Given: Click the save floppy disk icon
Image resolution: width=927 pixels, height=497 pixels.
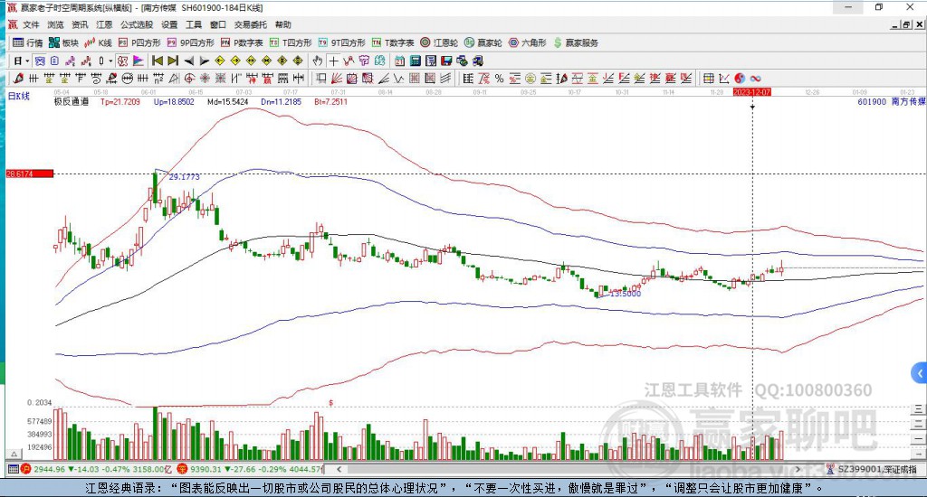Looking at the screenshot, I should (446, 61).
